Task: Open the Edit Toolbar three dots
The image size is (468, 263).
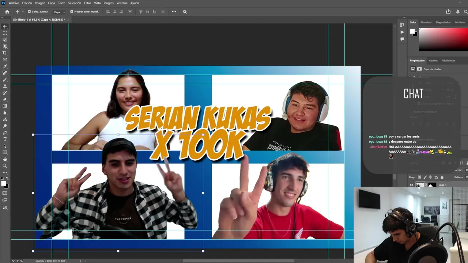Action: pyautogui.click(x=5, y=172)
